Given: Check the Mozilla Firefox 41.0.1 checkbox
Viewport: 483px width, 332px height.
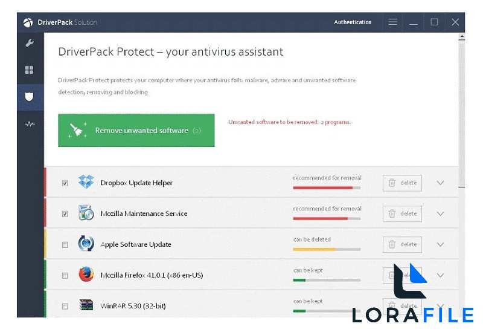Looking at the screenshot, I should (x=65, y=276).
